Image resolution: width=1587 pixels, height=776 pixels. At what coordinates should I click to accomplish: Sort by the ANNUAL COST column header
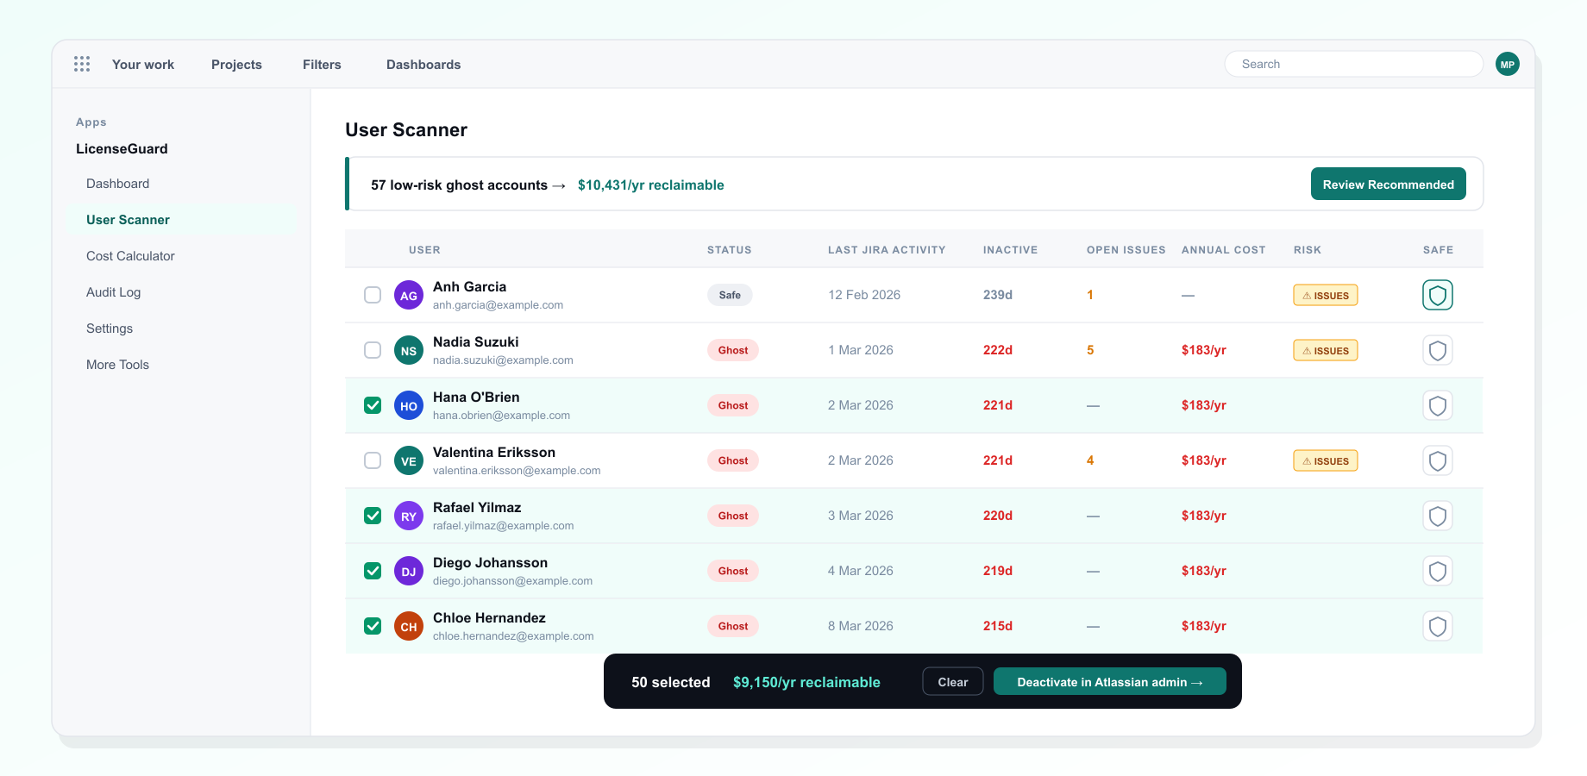pos(1223,250)
